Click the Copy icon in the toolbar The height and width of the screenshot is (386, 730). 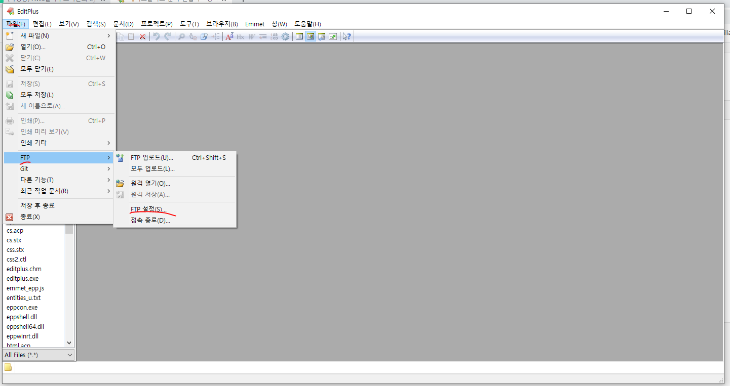point(121,36)
